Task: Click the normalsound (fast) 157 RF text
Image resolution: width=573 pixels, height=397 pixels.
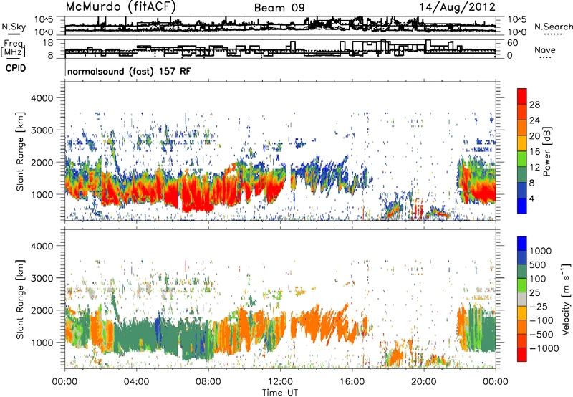Action: [x=129, y=71]
